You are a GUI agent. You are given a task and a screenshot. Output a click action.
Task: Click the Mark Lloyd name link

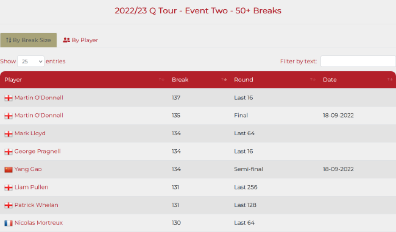coord(30,133)
